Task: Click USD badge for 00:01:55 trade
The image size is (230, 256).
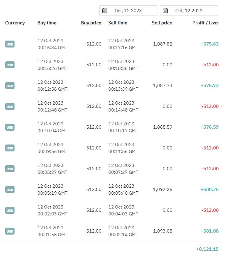Action: (x=10, y=231)
